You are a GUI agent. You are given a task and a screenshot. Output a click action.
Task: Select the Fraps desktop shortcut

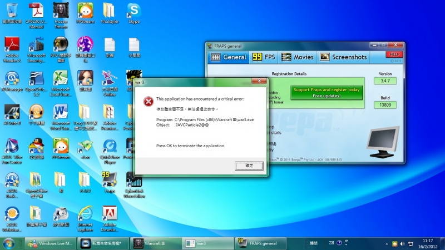coord(110,182)
